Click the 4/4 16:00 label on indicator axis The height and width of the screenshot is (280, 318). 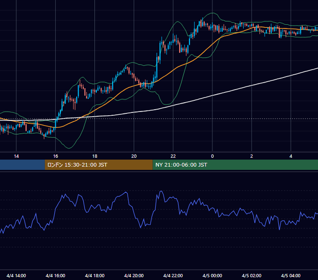pos(55,275)
